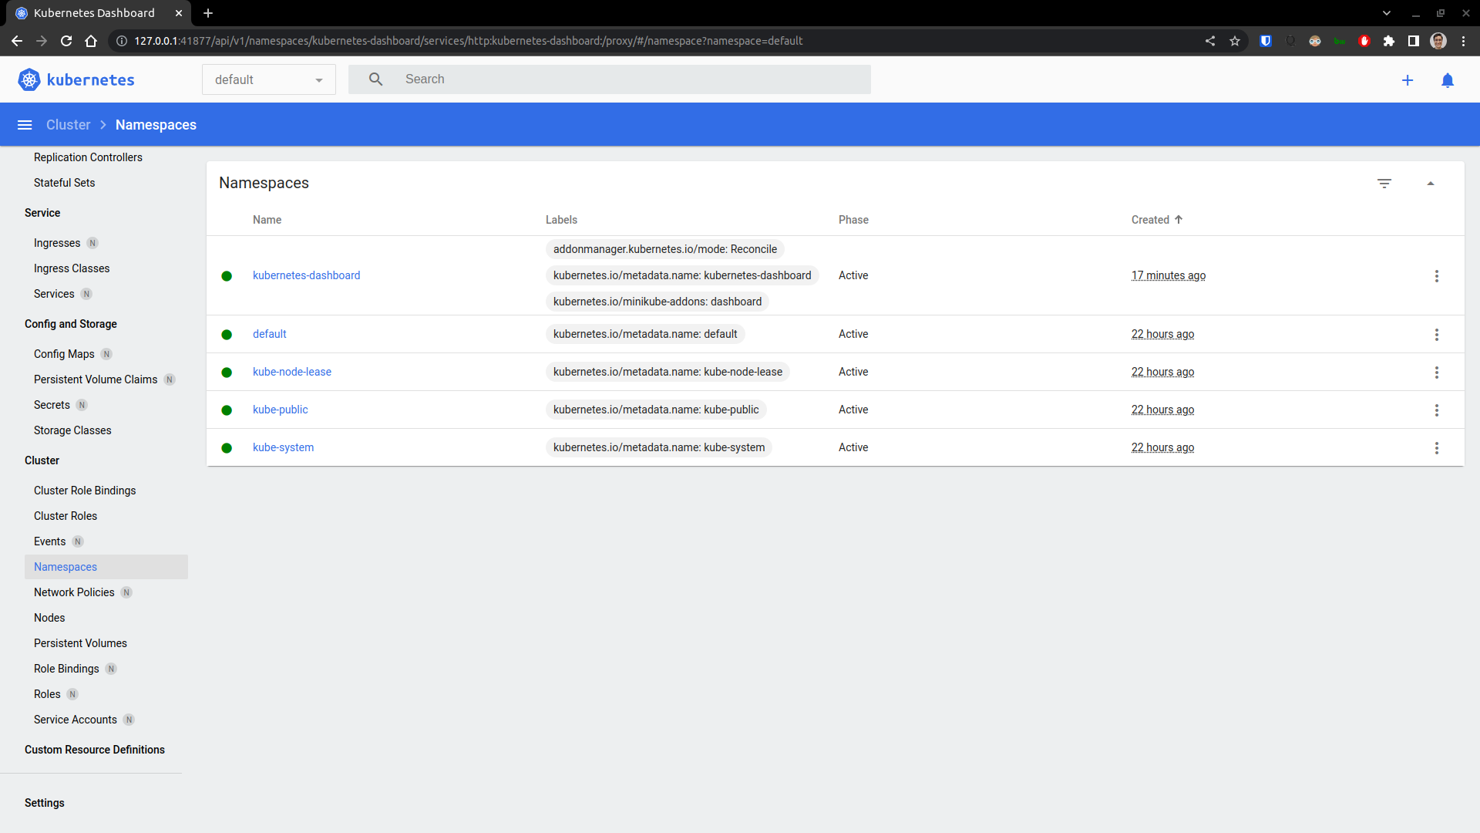
Task: Click the notification bell icon
Action: tap(1448, 79)
